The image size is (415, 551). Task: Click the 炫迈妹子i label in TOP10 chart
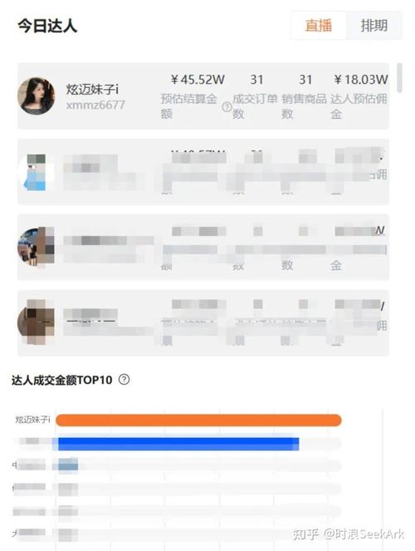[x=32, y=420]
